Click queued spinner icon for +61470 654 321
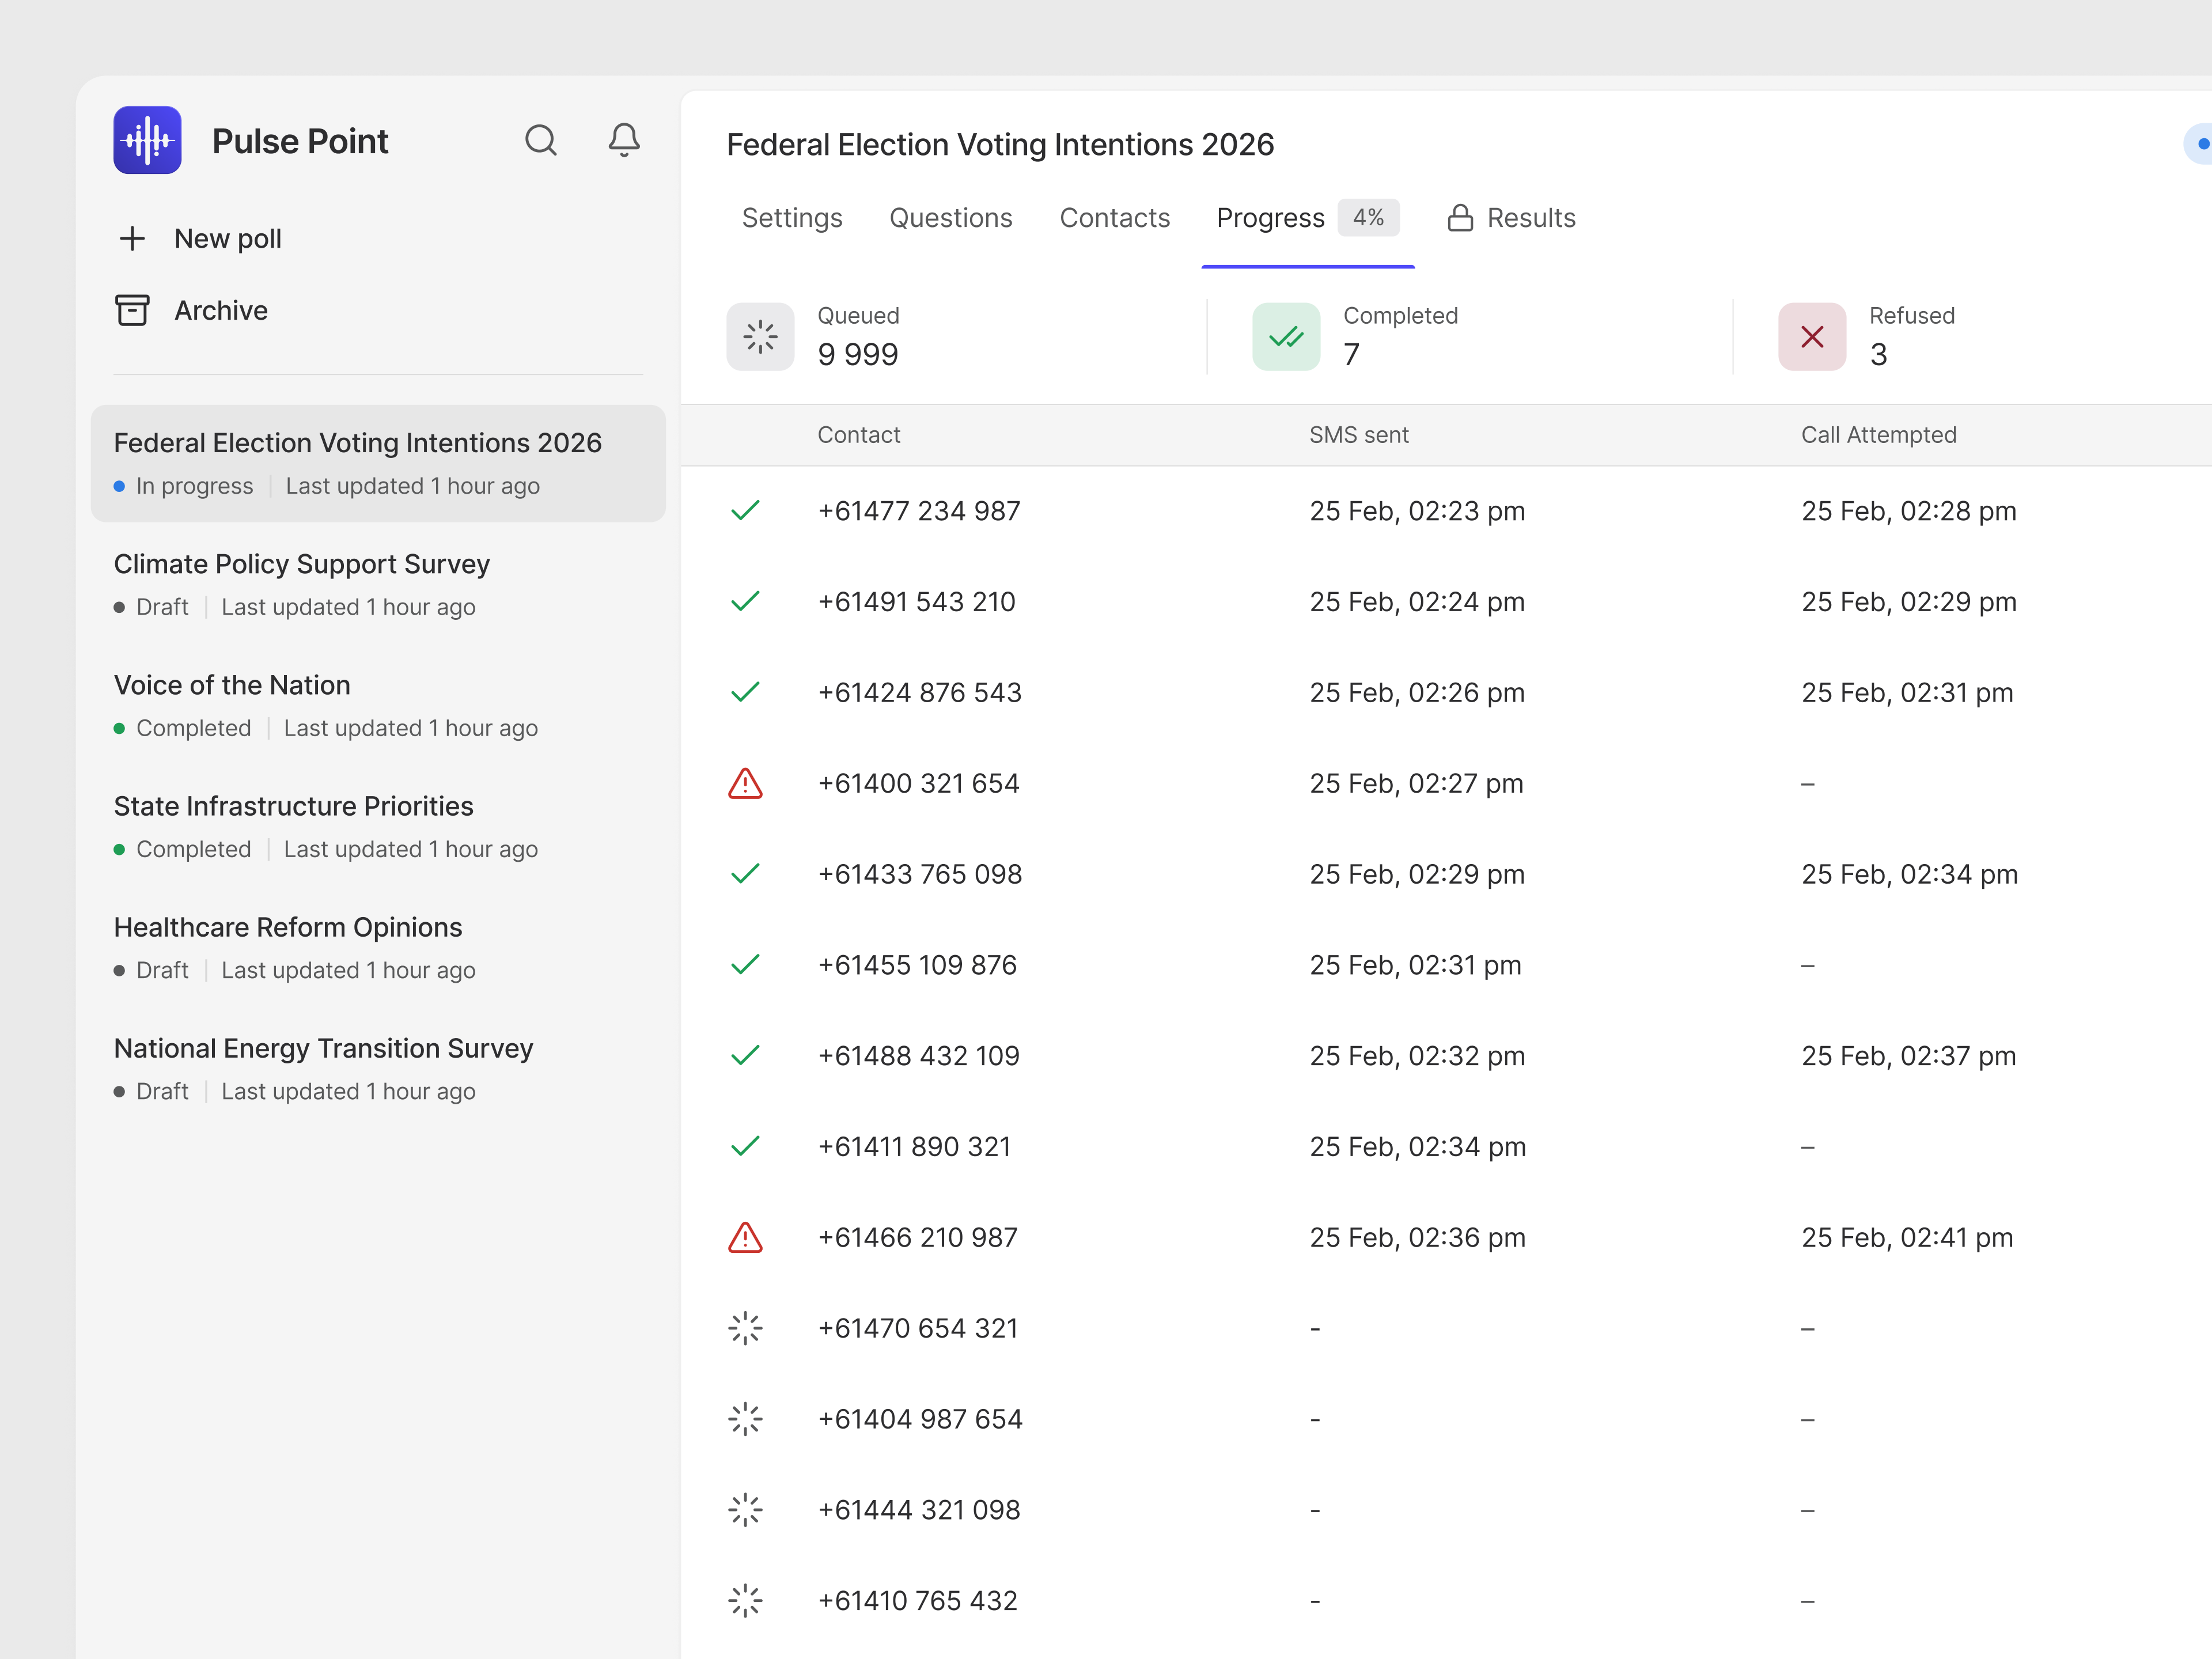2212x1659 pixels. 745,1328
